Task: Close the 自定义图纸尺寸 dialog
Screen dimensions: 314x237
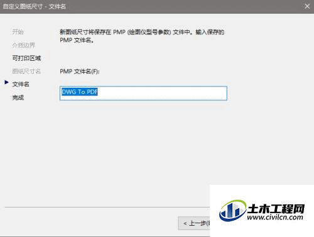Action: [x=307, y=6]
